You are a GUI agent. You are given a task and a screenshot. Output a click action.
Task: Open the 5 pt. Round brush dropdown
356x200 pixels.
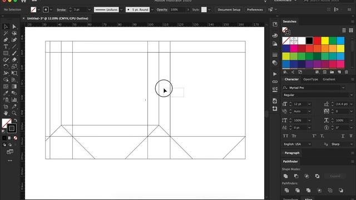[x=152, y=10]
